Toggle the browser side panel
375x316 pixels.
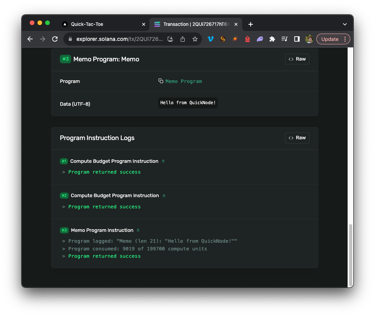[297, 39]
